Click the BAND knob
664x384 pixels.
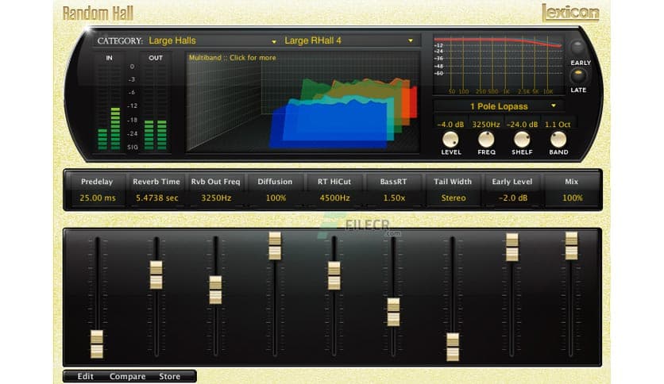pos(558,139)
